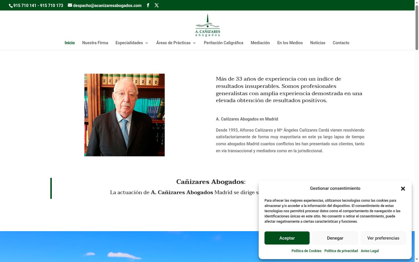Click the despacho@acanizaresabogados.com email address
419x262 pixels.
click(107, 6)
